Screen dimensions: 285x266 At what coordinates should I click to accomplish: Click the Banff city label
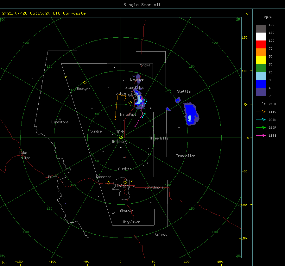[52, 176]
